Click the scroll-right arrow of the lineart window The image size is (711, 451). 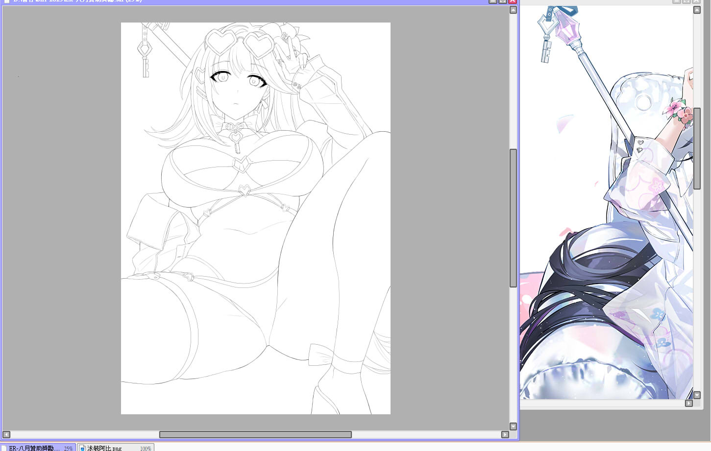(505, 434)
